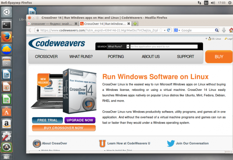The height and width of the screenshot is (160, 233).
Task: Open the Login link
Action: pyautogui.click(x=229, y=39)
